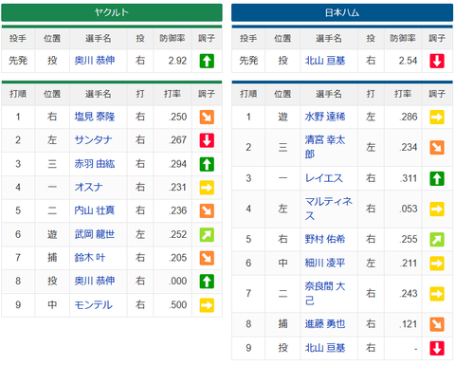Click yellow right-arrow condition icon in モンテル row

(x=207, y=305)
